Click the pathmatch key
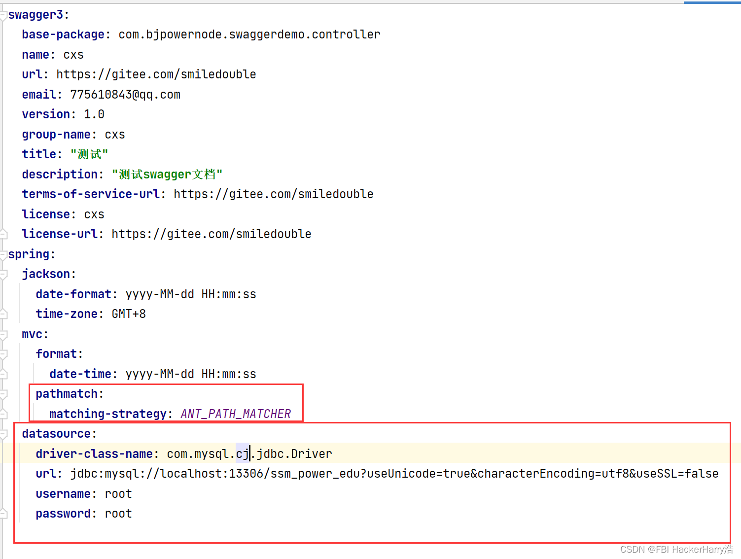The width and height of the screenshot is (741, 559). click(67, 394)
